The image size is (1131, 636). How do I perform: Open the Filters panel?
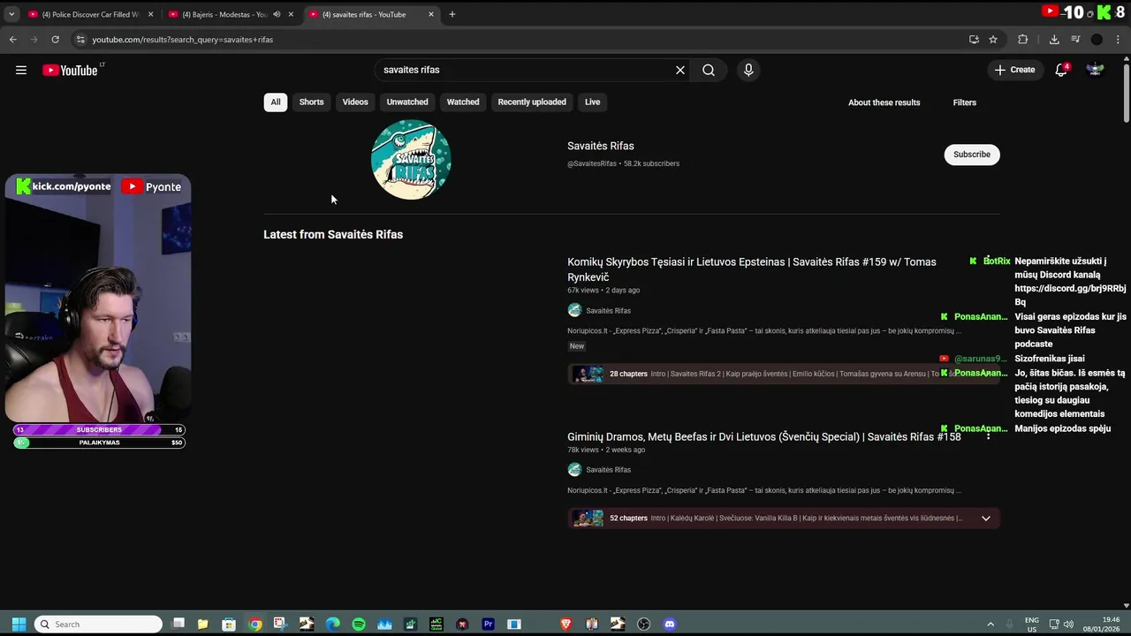coord(964,102)
